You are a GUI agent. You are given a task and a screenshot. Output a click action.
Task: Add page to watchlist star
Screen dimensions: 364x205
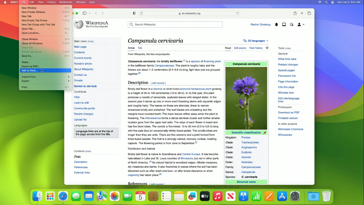tap(267, 48)
